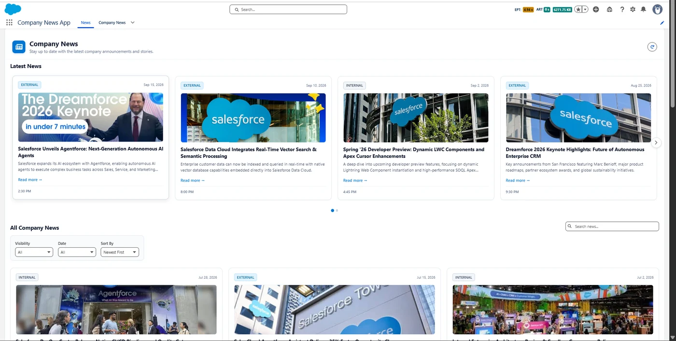Click INTERNAL badge on Sep 2 card
Screen dimensions: 676x341
(x=354, y=85)
